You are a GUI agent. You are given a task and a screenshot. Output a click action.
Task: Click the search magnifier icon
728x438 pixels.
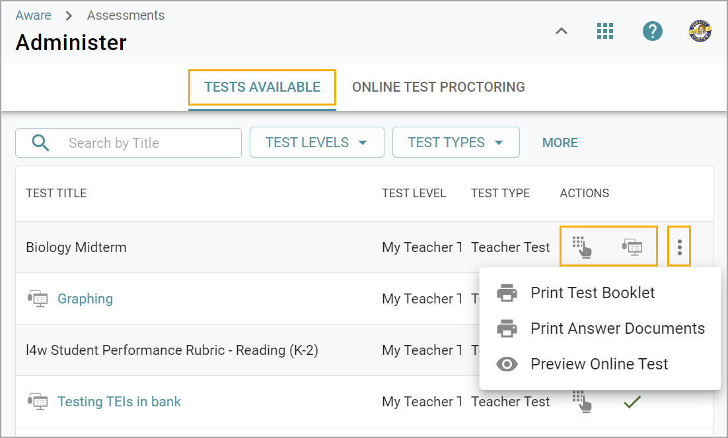tap(40, 142)
